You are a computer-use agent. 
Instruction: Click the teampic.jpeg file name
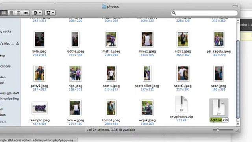point(39,120)
